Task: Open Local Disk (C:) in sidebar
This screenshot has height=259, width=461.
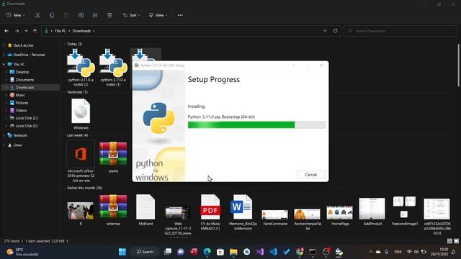Action: [27, 118]
